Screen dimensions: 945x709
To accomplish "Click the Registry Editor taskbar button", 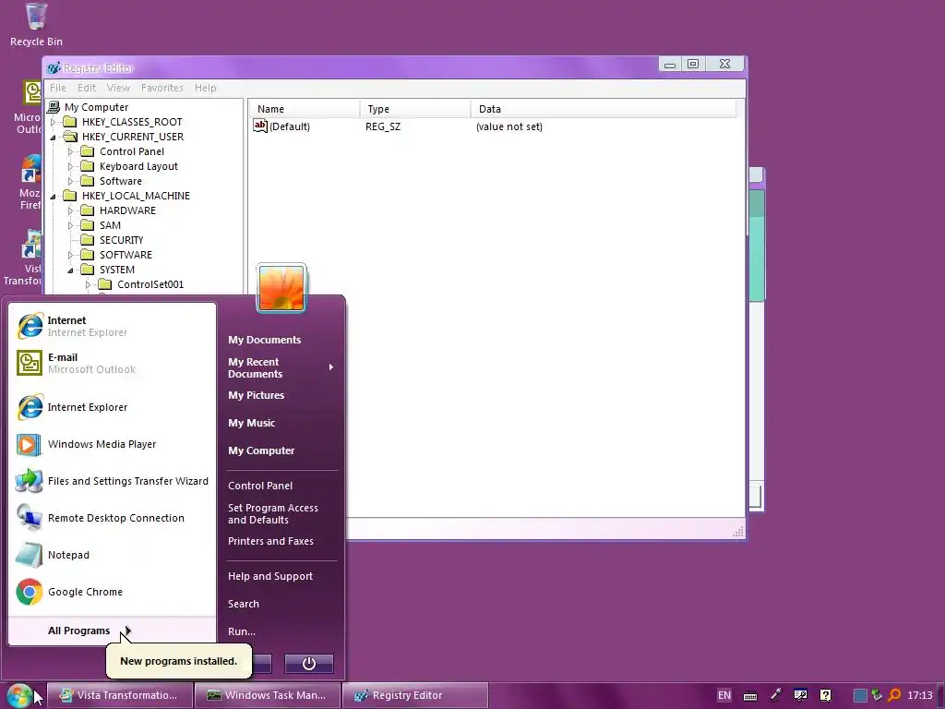I will 415,695.
